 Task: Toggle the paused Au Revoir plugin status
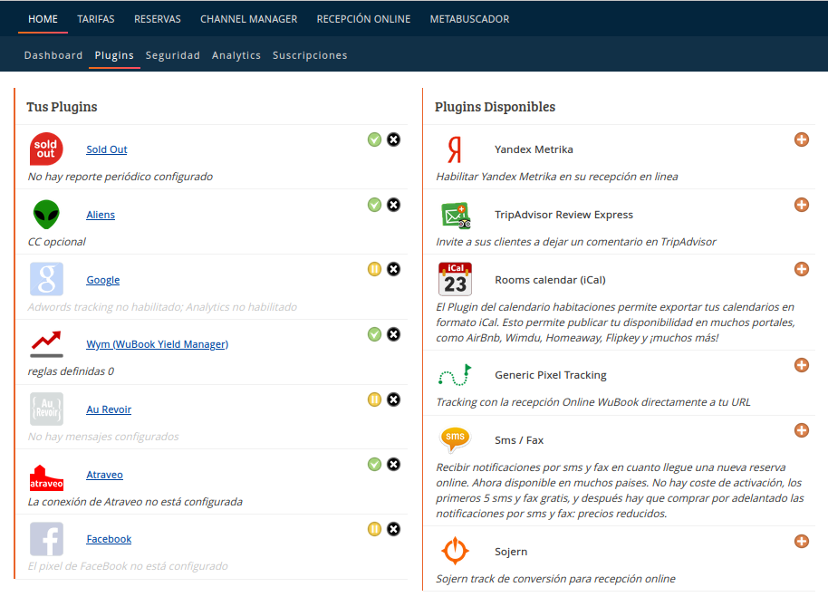coord(374,399)
